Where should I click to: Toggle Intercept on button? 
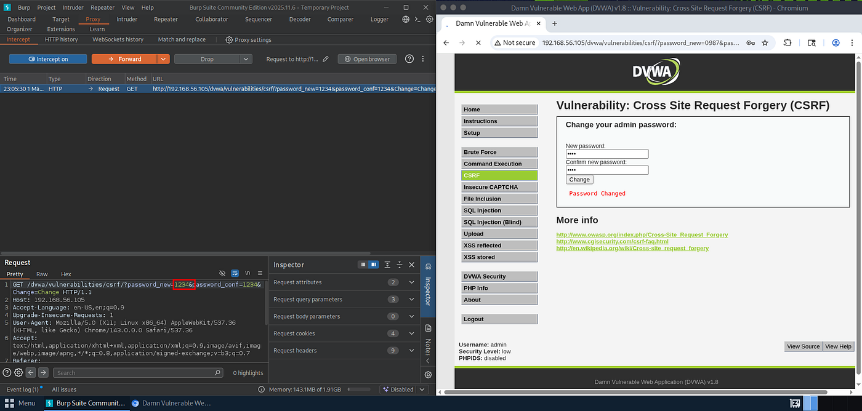[x=47, y=59]
